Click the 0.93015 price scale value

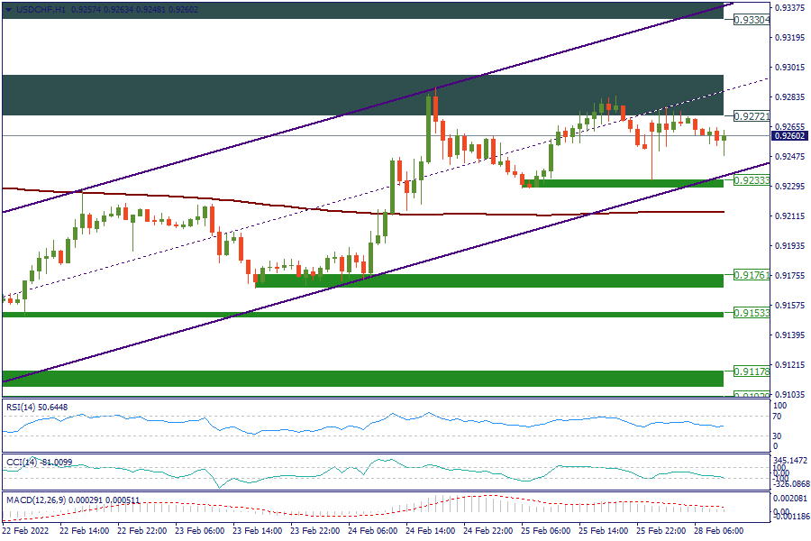(790, 68)
